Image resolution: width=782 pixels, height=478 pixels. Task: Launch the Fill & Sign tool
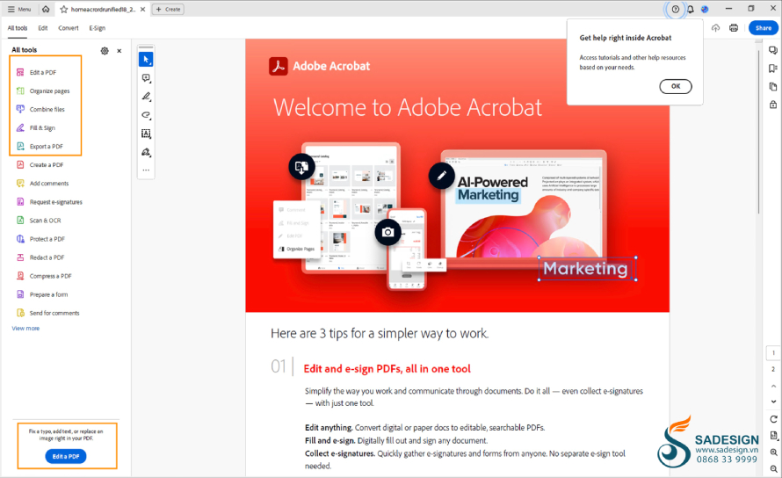36,127
